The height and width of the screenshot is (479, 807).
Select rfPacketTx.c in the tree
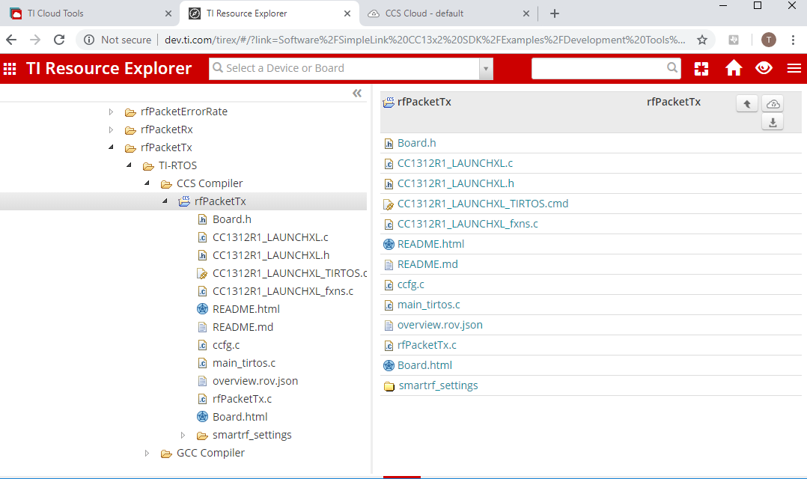pyautogui.click(x=242, y=399)
